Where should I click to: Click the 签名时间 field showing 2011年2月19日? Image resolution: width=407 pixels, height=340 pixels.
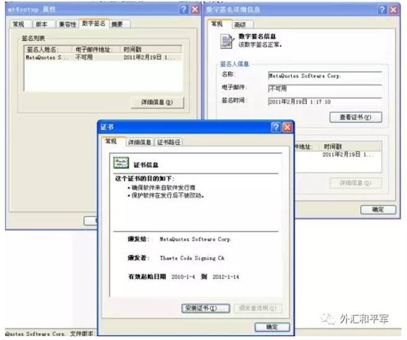pos(325,101)
